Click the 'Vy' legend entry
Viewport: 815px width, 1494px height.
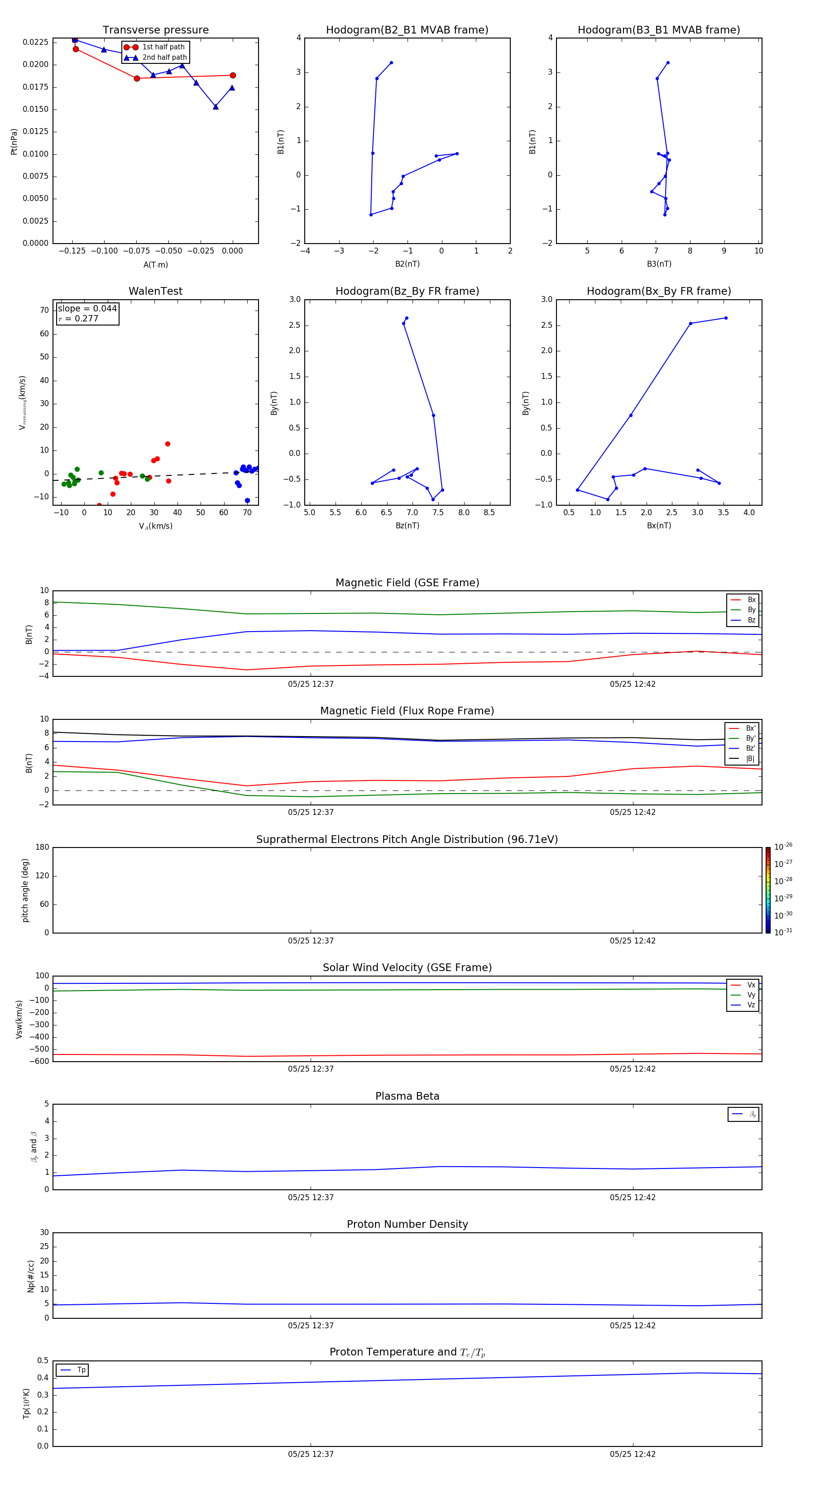743,995
